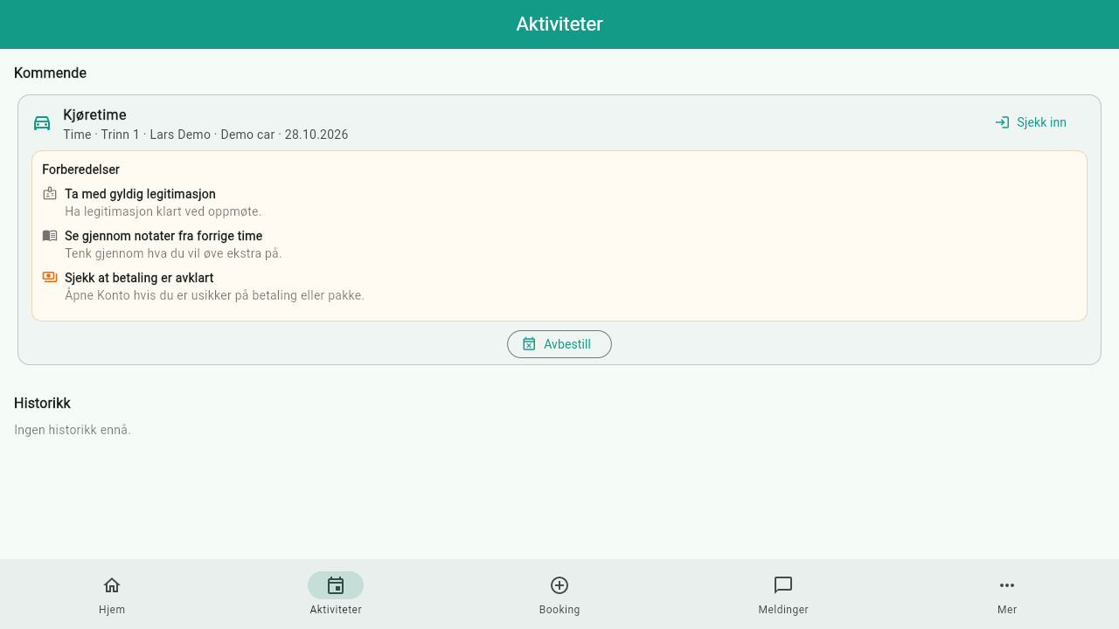Select the Aktiviteter tab label
The image size is (1119, 629).
pyautogui.click(x=336, y=610)
